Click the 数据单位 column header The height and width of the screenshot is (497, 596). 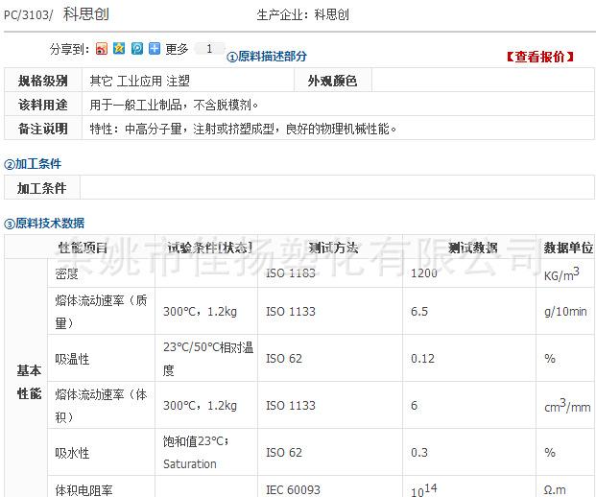click(568, 248)
